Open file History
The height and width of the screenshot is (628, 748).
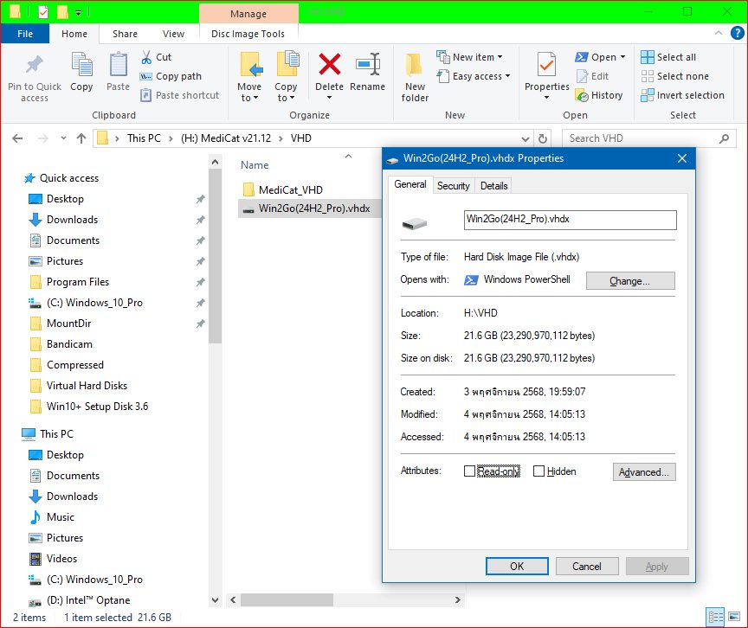tap(599, 95)
